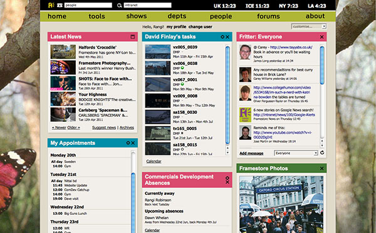Image resolution: width=376 pixels, height=233 pixels.
Task: Open the forums menu
Action: [268, 16]
